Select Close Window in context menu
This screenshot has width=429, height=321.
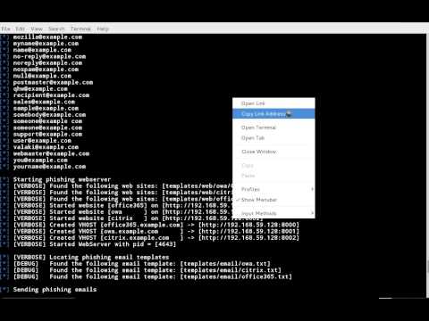pyautogui.click(x=273, y=152)
